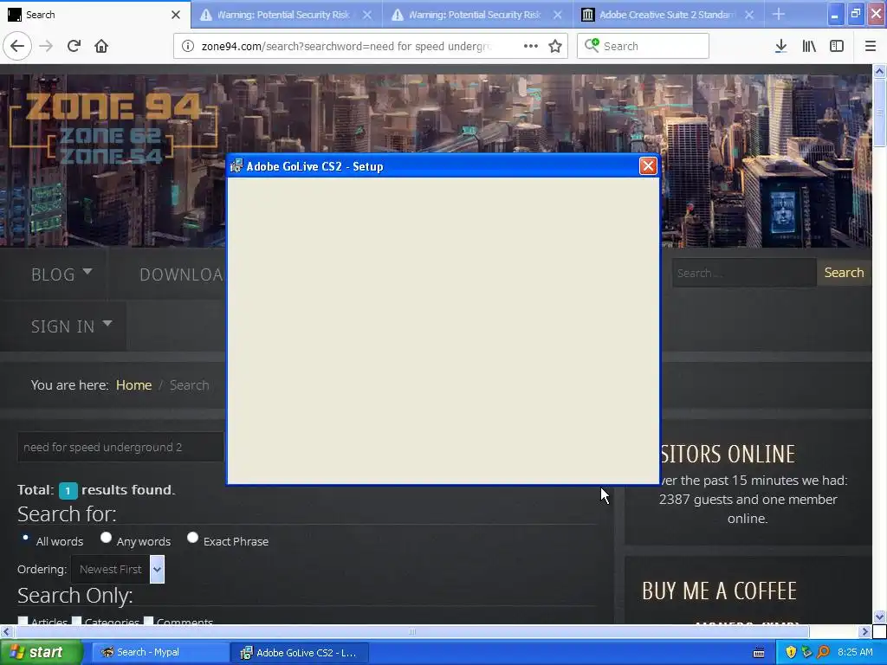Close the Adobe GoLive CS2 Setup dialog
The width and height of the screenshot is (887, 665).
pos(648,165)
